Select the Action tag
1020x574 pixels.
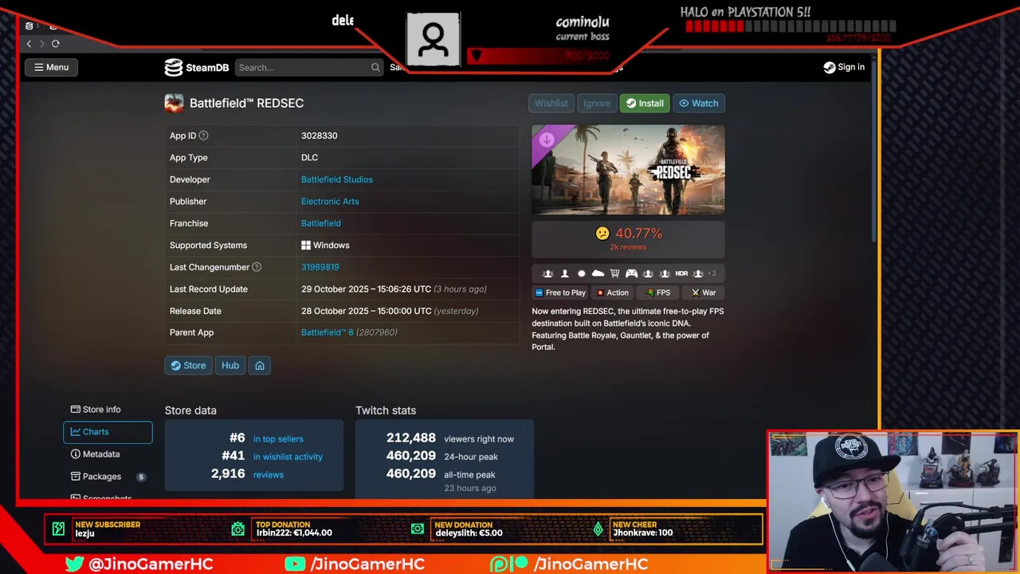coord(613,293)
